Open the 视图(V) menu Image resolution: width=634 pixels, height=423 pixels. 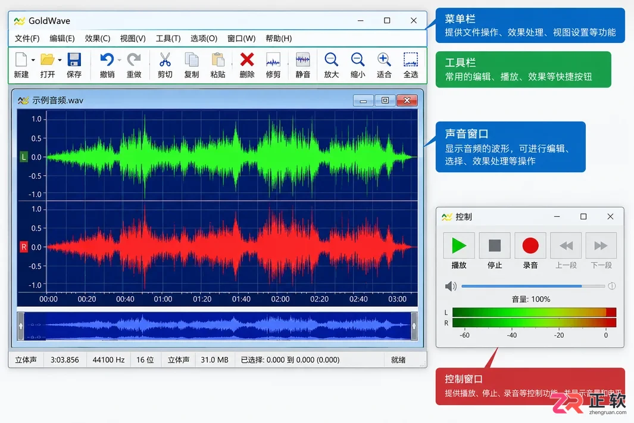click(133, 39)
